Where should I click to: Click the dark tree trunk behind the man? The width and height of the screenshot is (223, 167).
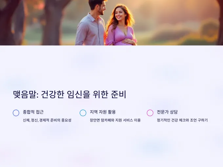point(54,23)
